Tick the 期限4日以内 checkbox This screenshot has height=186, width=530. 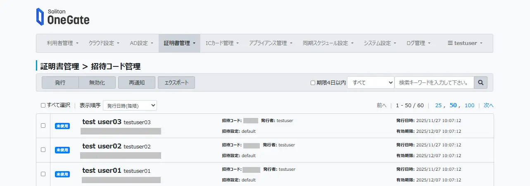(x=313, y=83)
